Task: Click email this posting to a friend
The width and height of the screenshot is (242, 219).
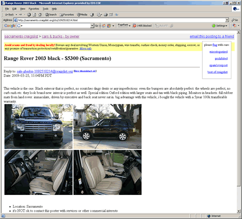Action: [212, 36]
